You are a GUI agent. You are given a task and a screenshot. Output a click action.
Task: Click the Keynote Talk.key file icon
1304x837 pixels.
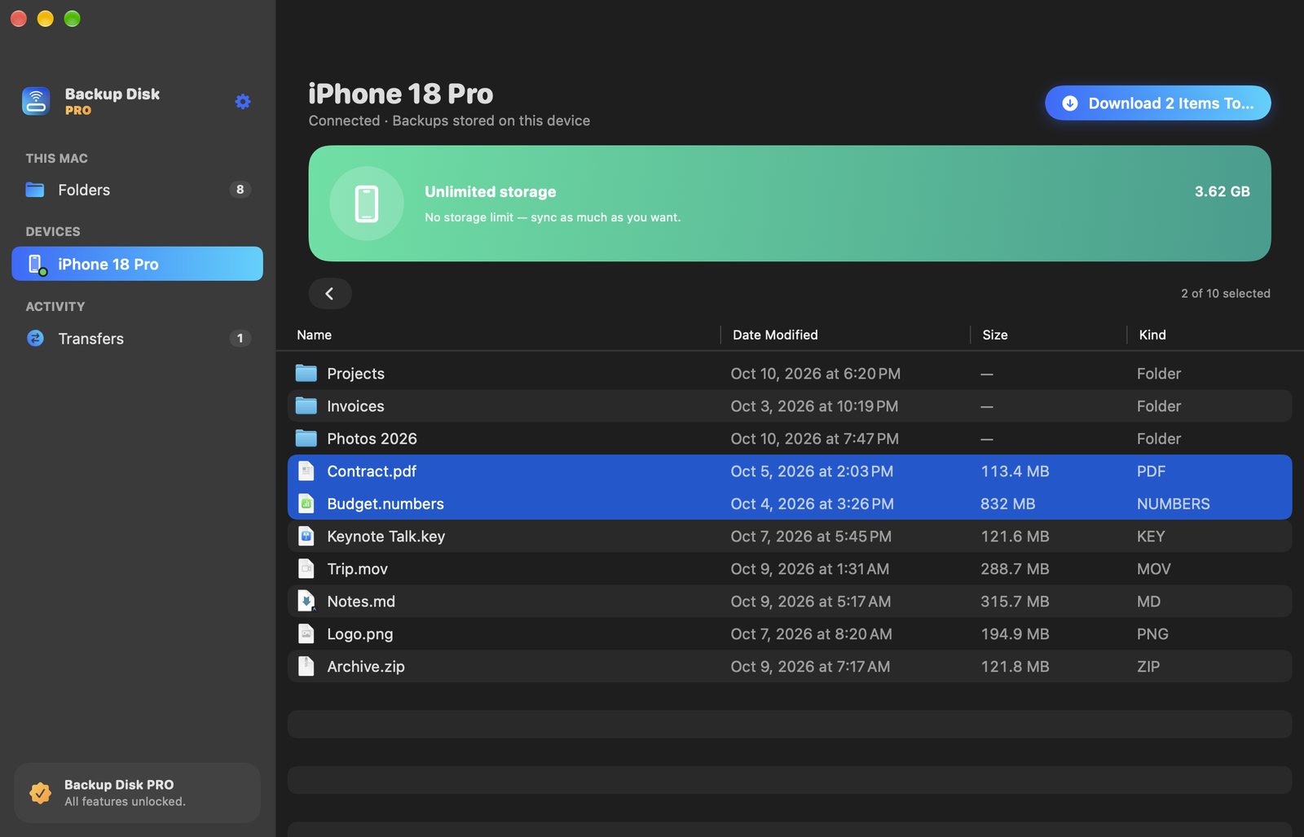click(306, 537)
